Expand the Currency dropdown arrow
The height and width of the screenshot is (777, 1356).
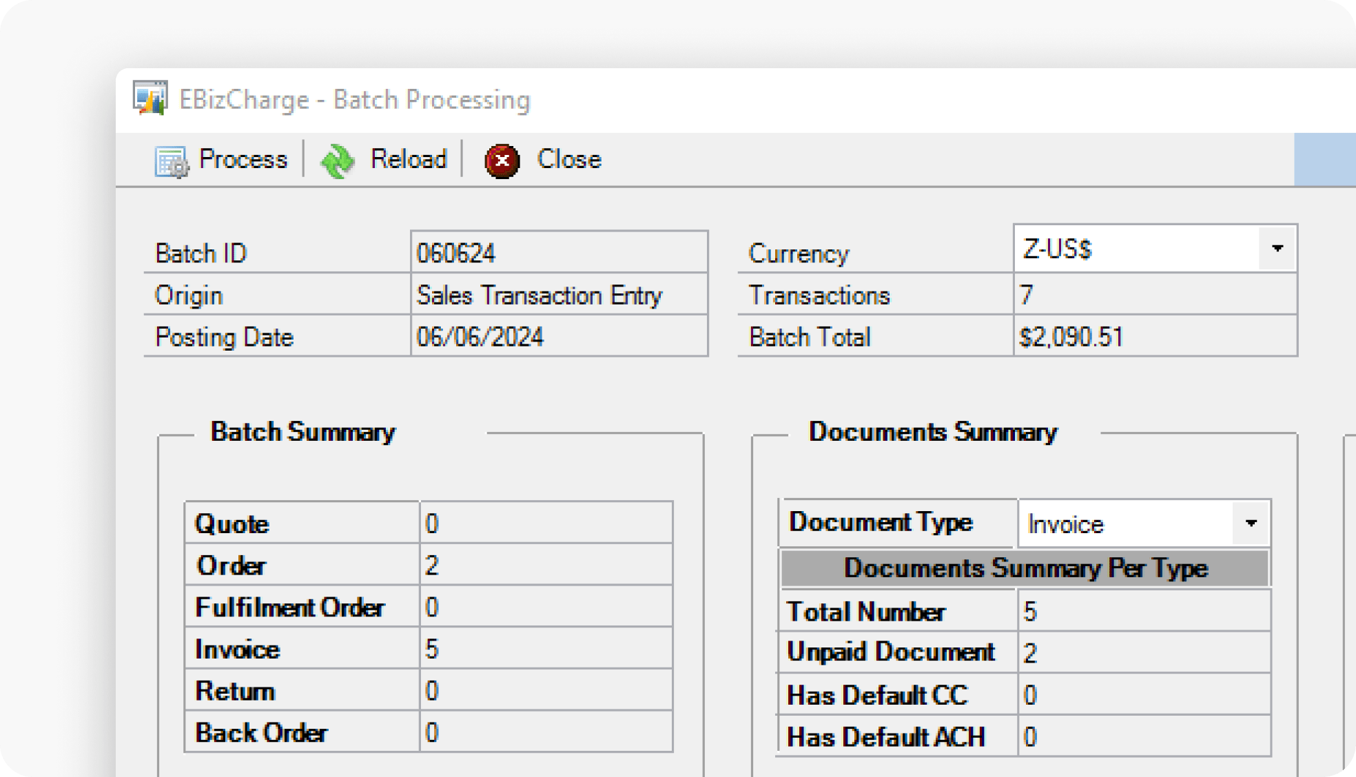point(1277,249)
